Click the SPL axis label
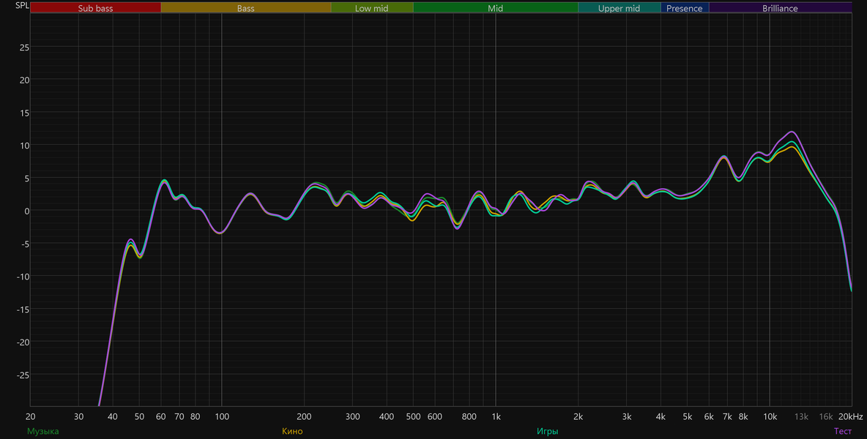867x439 pixels. point(21,6)
